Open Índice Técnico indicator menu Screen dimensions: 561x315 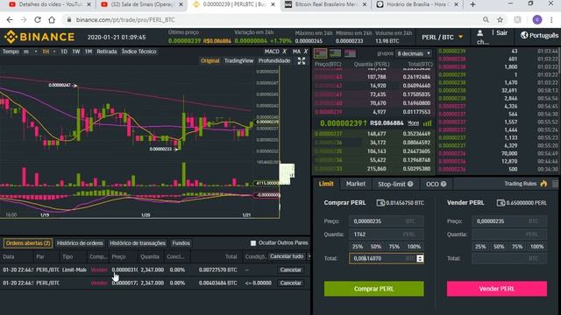coord(138,52)
